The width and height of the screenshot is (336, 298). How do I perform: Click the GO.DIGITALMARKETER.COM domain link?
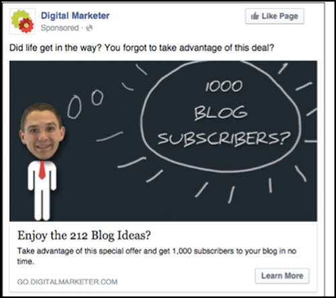[67, 282]
